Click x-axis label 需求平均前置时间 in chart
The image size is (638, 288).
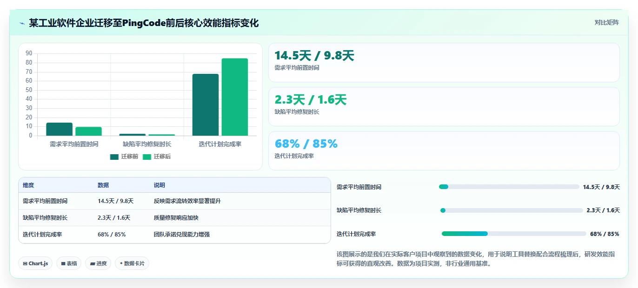point(74,144)
